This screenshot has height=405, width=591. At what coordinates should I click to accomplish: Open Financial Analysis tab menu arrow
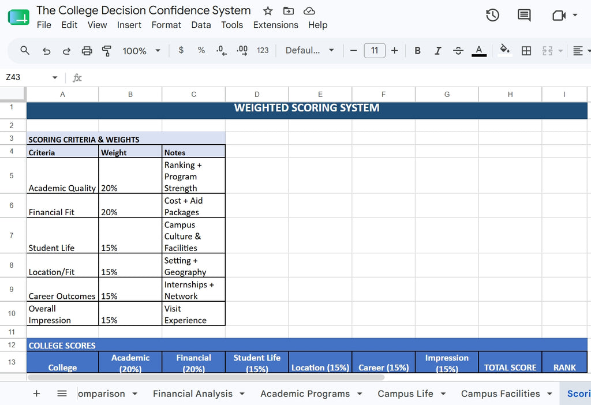(242, 393)
